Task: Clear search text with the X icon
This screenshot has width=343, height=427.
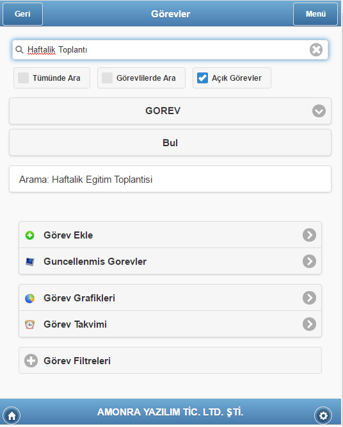Action: point(316,50)
